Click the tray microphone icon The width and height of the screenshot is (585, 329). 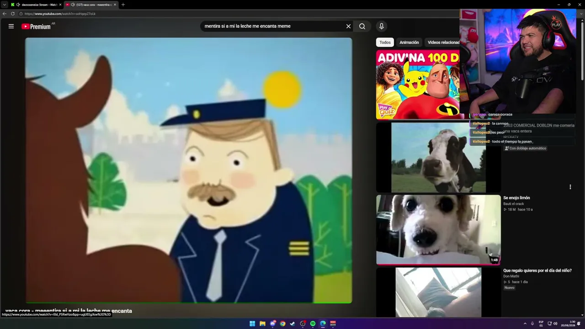(x=532, y=324)
